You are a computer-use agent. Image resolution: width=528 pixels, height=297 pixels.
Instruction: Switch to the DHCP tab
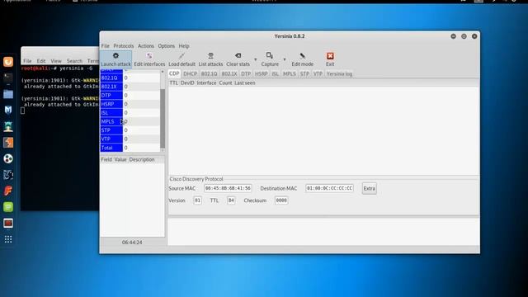[x=190, y=73]
